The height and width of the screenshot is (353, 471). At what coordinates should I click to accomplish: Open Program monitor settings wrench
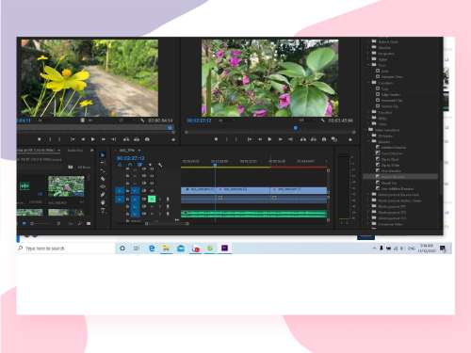click(x=322, y=120)
